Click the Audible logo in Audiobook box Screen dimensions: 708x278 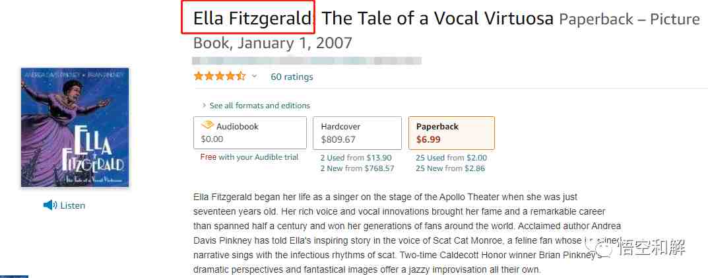(207, 125)
